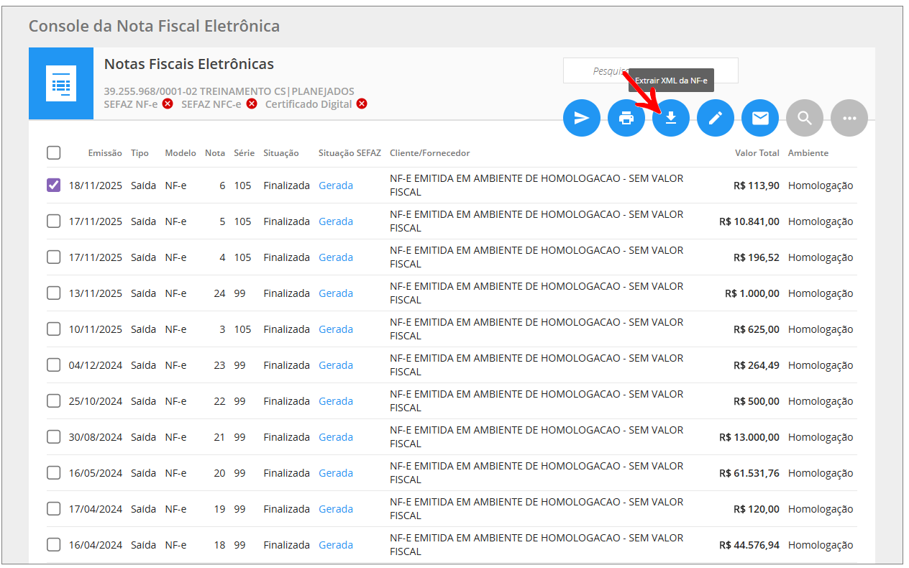This screenshot has width=909, height=568.
Task: Open Gerada link for note 21
Action: (x=336, y=437)
